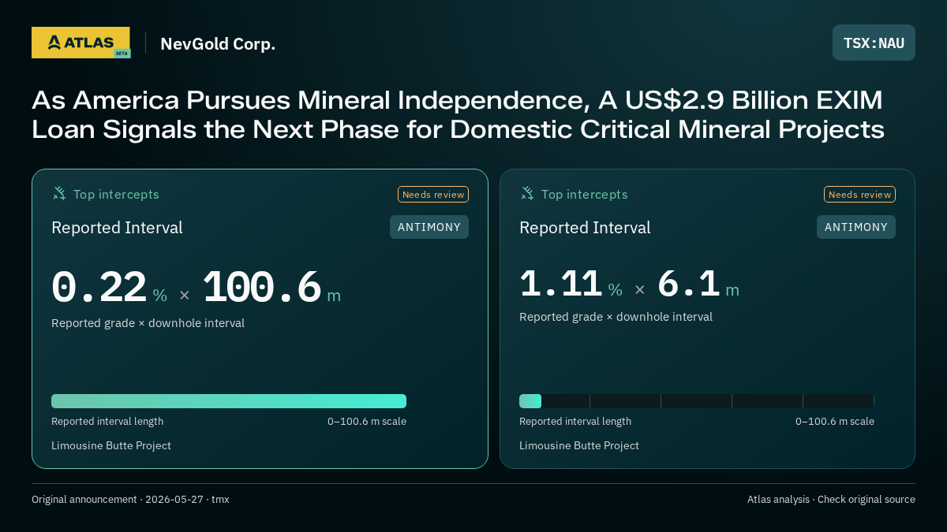947x532 pixels.
Task: Click Top intercepts label in the 0.22% card
Action: pyautogui.click(x=116, y=194)
